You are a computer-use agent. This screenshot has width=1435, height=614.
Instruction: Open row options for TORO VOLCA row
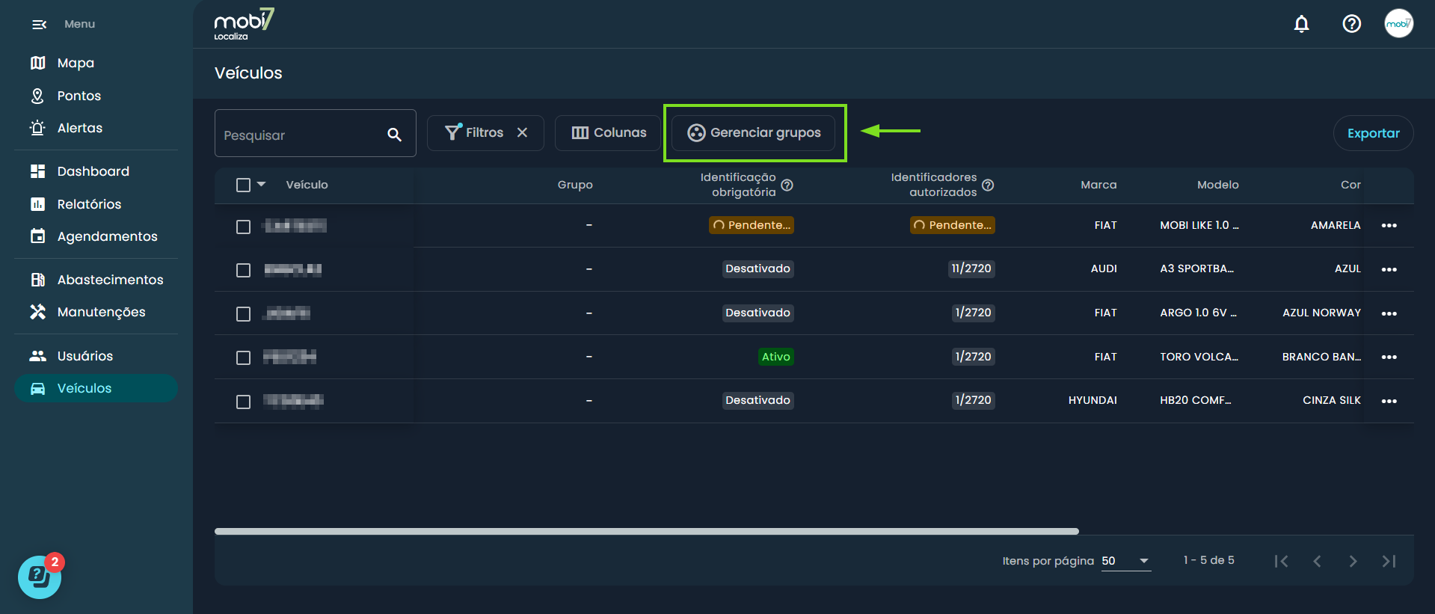point(1389,357)
